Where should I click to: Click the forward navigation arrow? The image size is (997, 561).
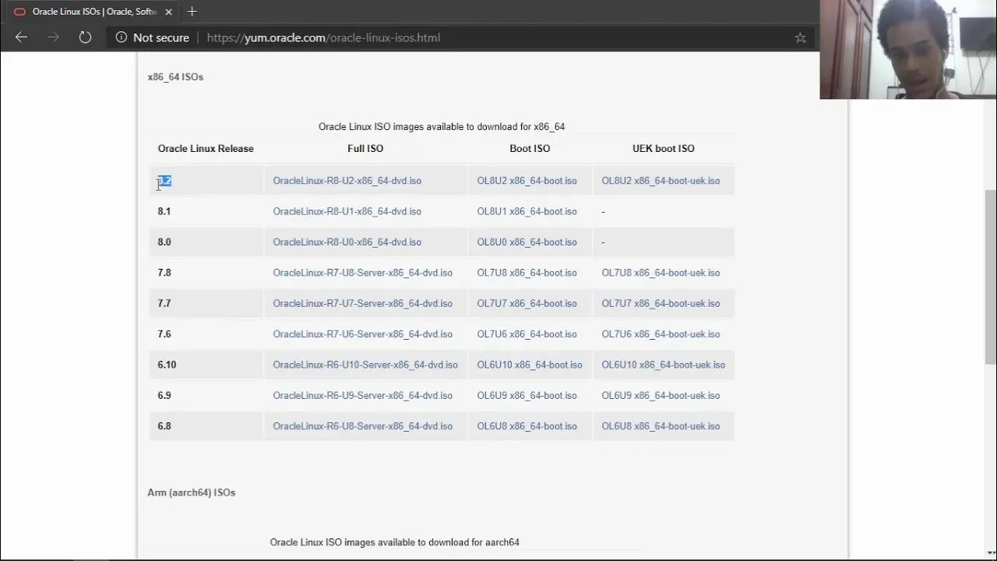coord(53,37)
